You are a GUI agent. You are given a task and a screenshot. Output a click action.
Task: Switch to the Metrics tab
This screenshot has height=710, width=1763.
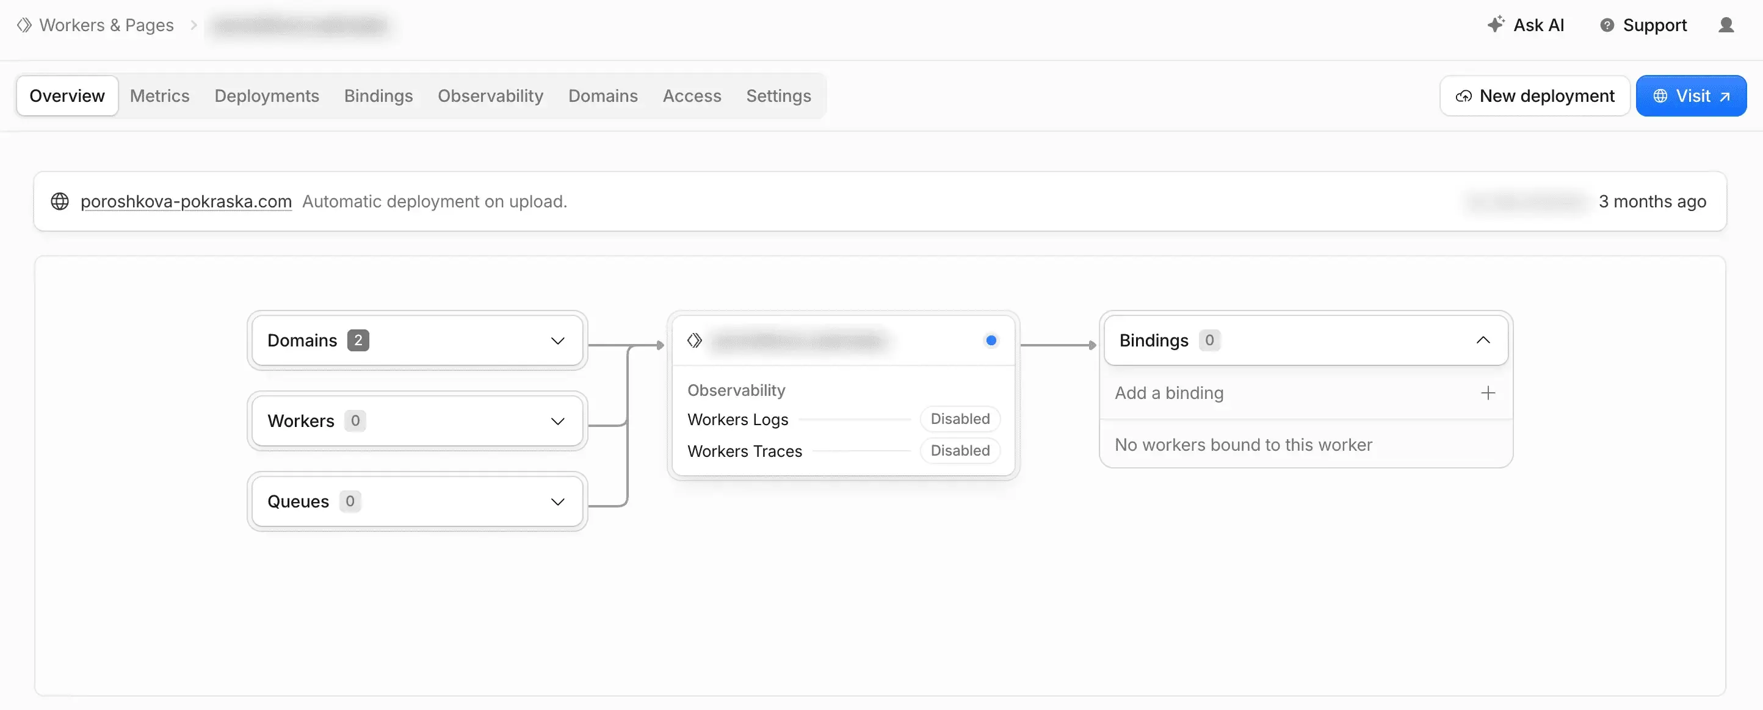pos(159,96)
